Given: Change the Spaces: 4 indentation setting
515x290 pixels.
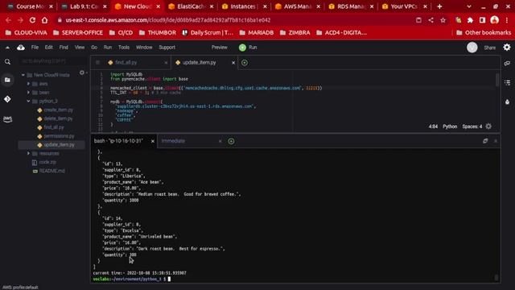Looking at the screenshot, I should (x=472, y=126).
